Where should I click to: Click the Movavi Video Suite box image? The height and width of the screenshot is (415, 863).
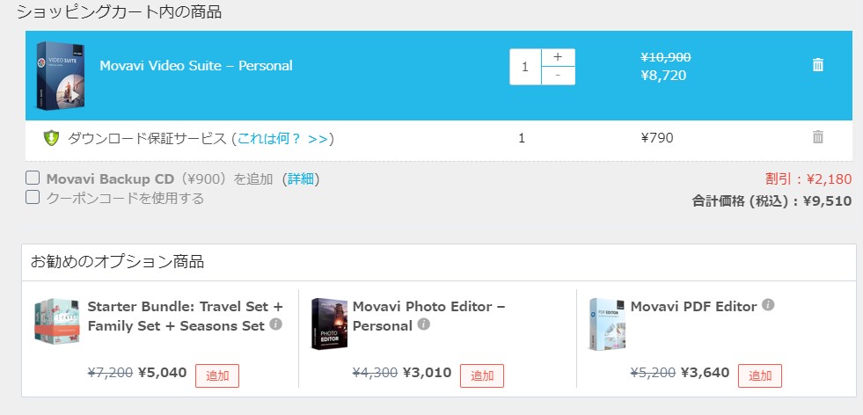click(x=61, y=76)
